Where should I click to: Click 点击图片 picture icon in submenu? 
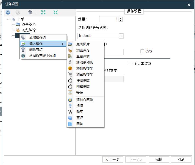pos(70,44)
